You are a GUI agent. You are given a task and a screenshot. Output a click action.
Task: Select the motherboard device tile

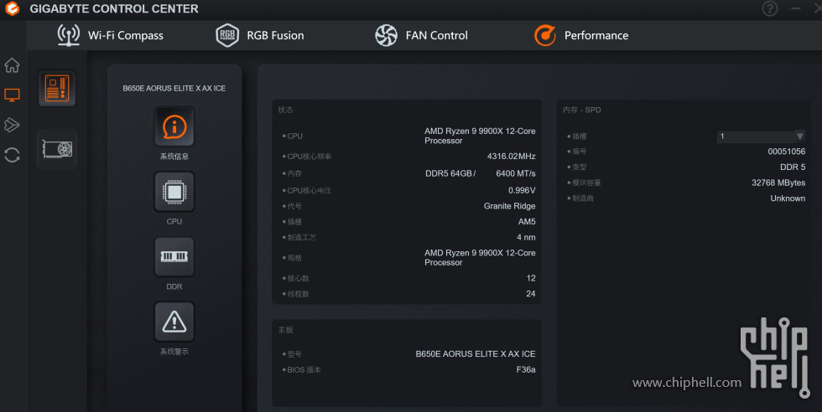[57, 88]
